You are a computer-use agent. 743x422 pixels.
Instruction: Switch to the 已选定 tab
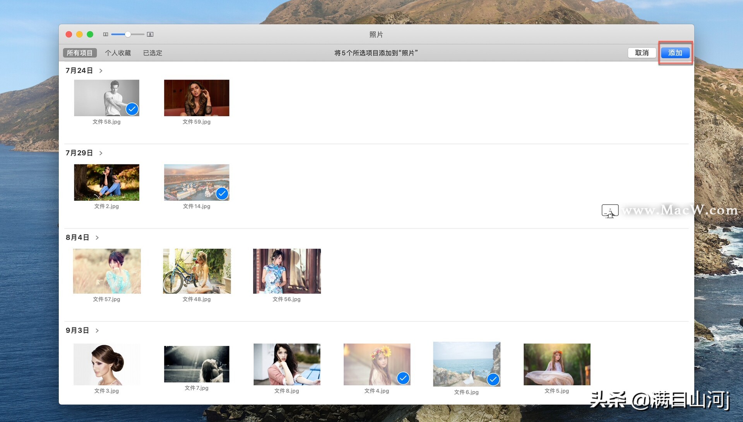coord(152,53)
